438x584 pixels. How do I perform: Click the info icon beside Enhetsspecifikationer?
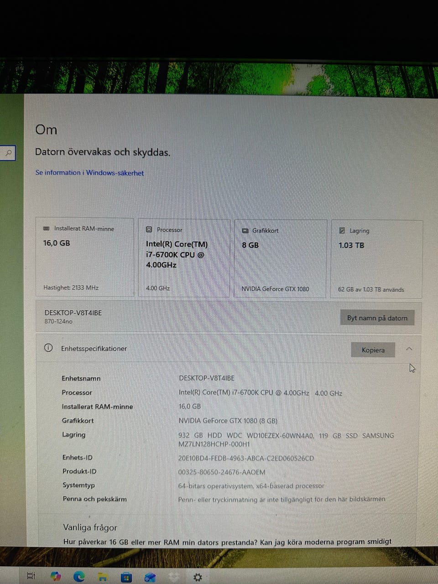pos(48,348)
